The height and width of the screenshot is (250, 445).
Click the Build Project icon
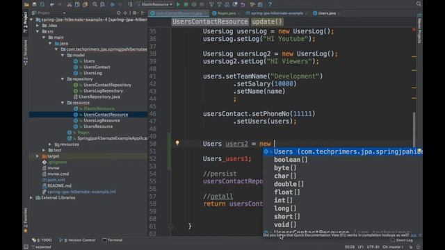tap(130, 4)
